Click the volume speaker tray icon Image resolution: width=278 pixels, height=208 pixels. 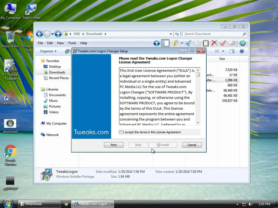pos(250,204)
